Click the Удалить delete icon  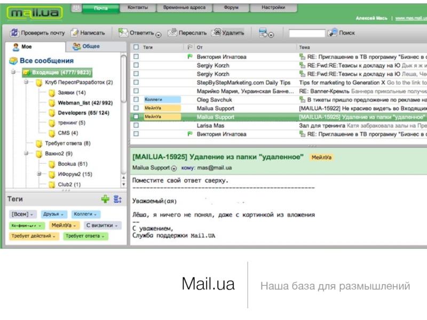pyautogui.click(x=216, y=33)
